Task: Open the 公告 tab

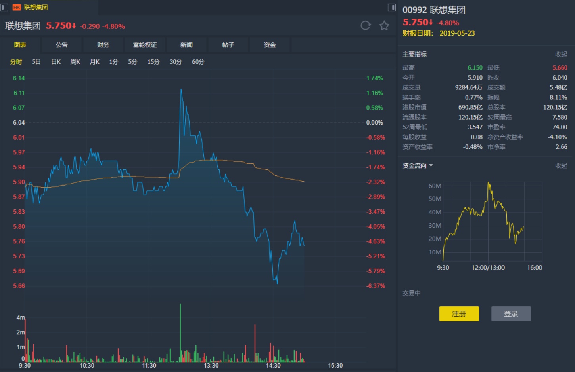Action: (x=61, y=45)
